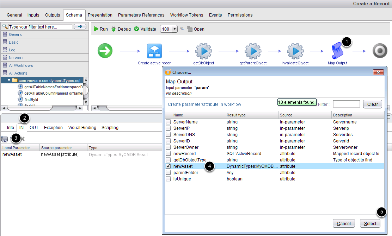Image resolution: width=392 pixels, height=236 pixels.
Task: Expand the Network palette section
Action: 45,58
